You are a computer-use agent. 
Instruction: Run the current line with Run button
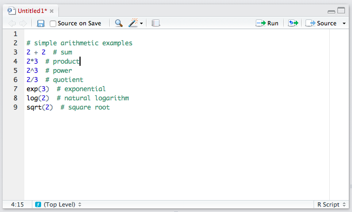tap(267, 23)
